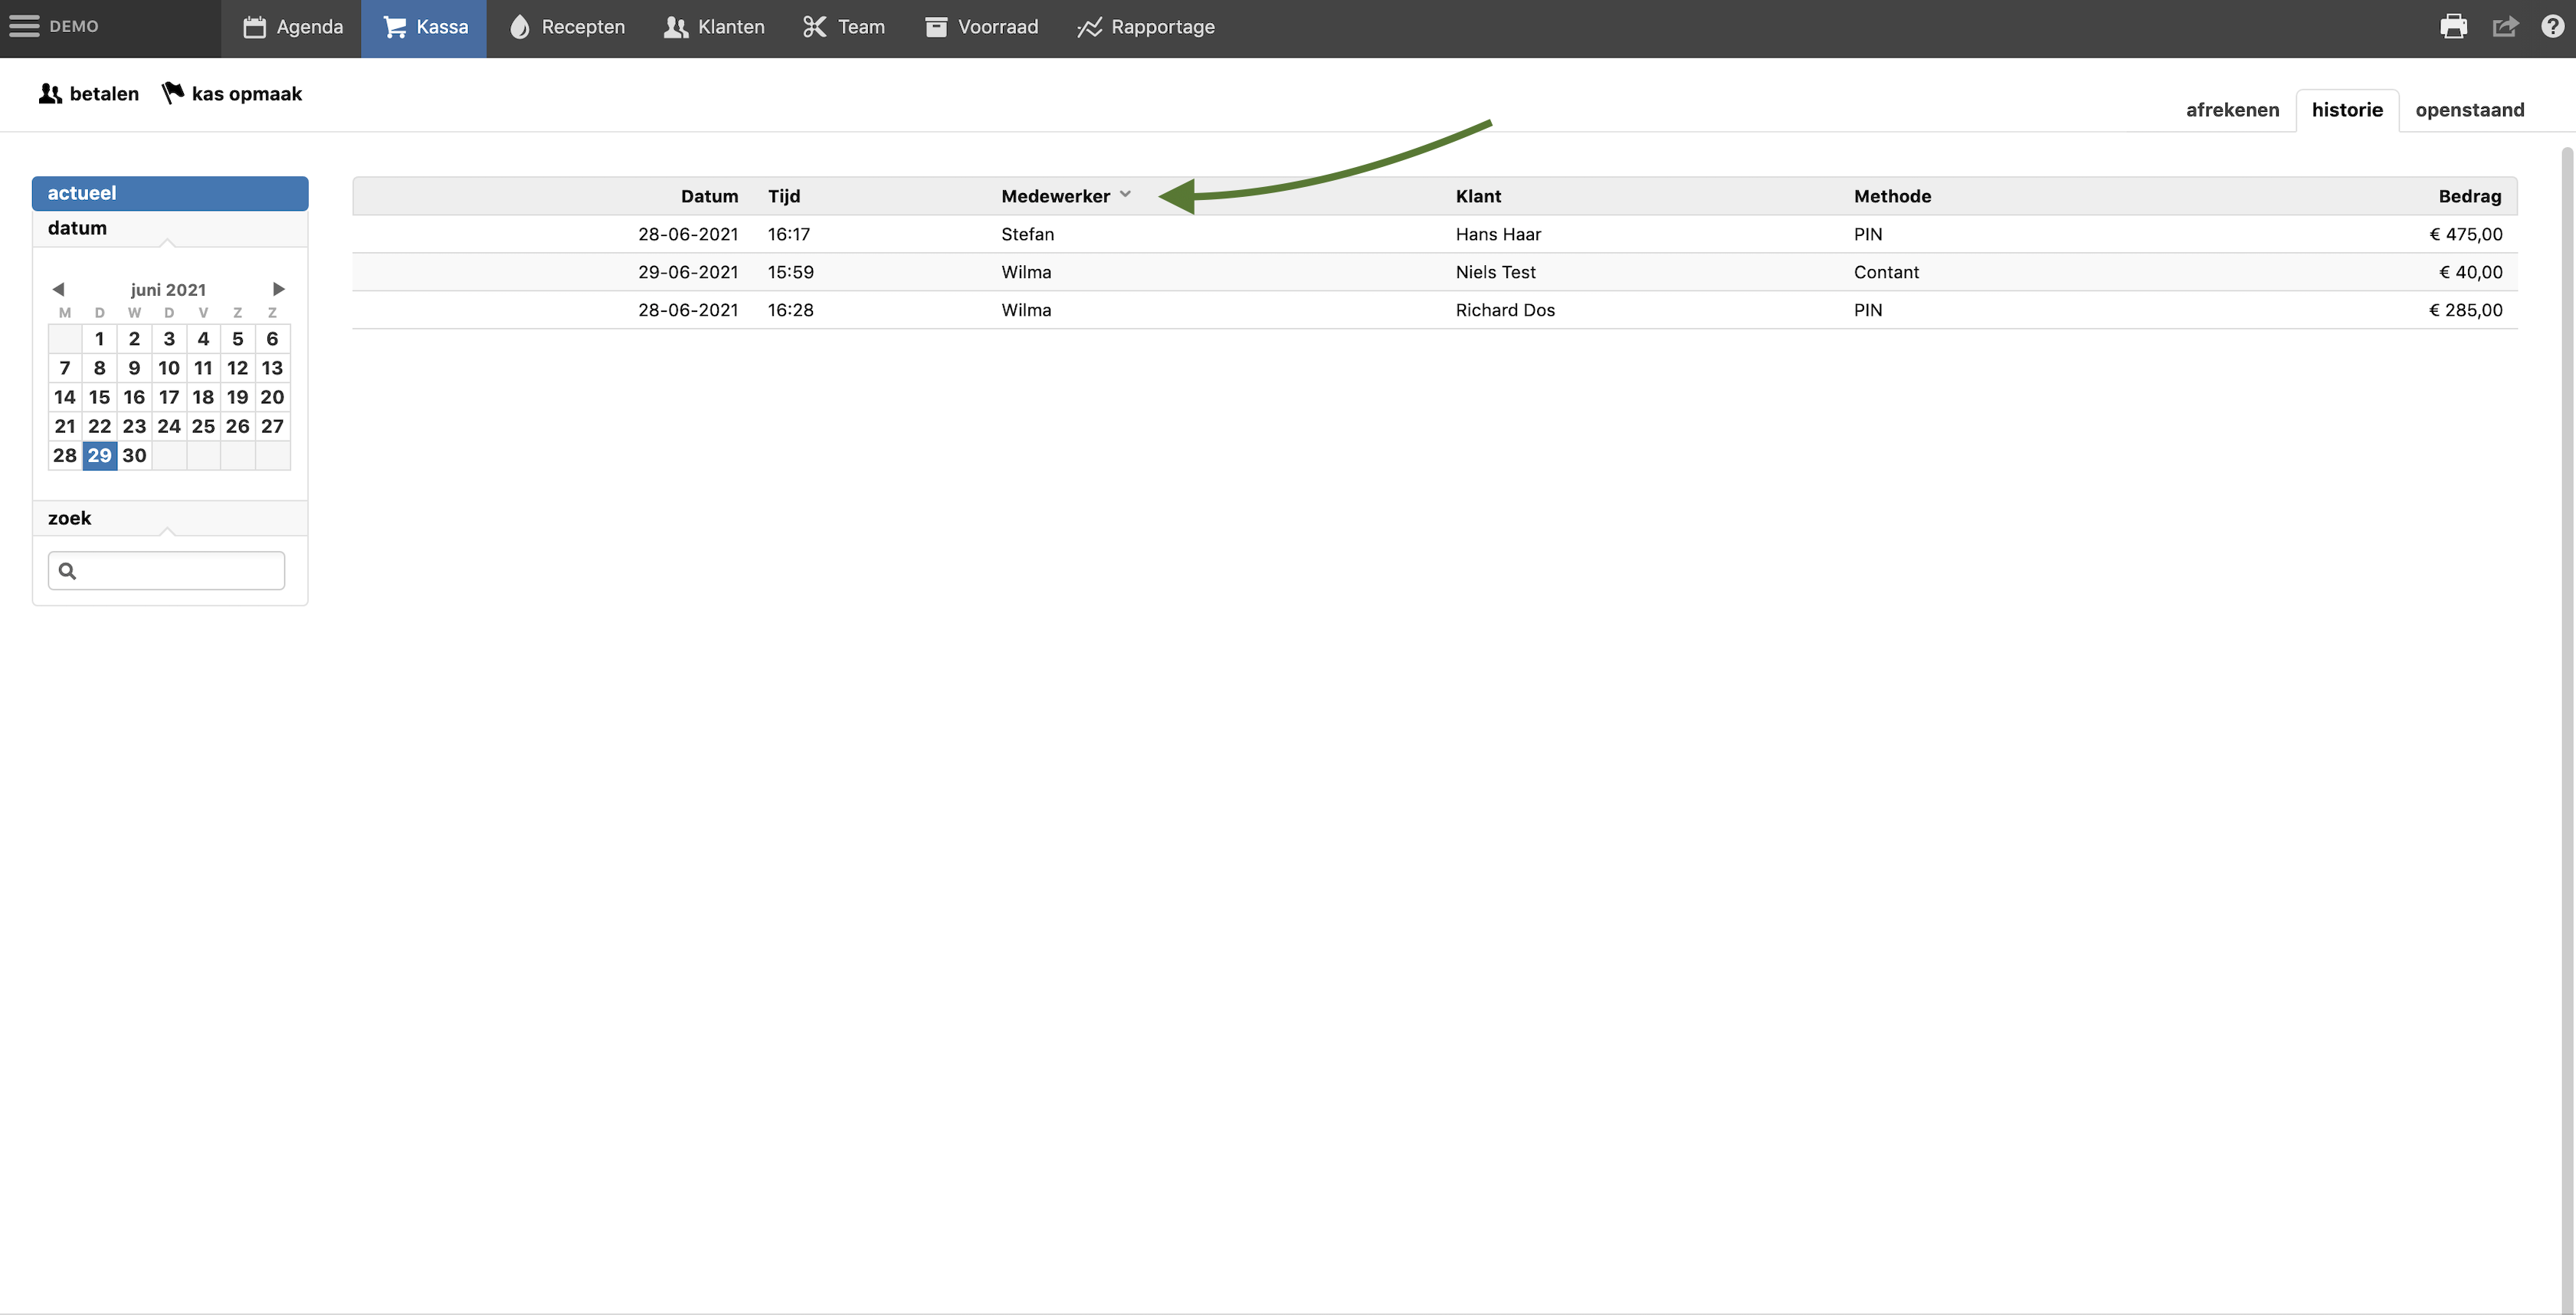Open Agenda via the calendar icon
This screenshot has width=2576, height=1315.
pos(255,27)
